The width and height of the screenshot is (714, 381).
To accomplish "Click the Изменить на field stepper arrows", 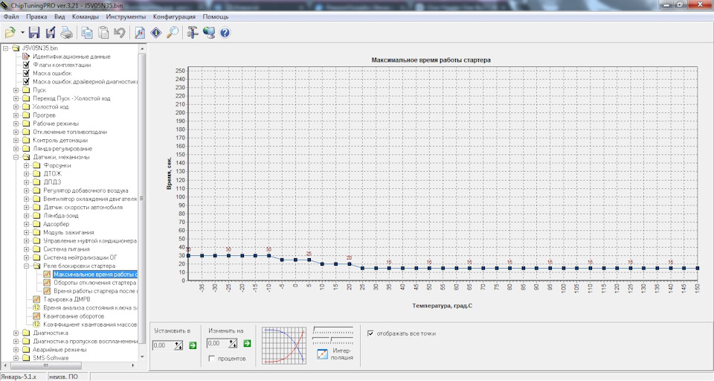I will [233, 344].
